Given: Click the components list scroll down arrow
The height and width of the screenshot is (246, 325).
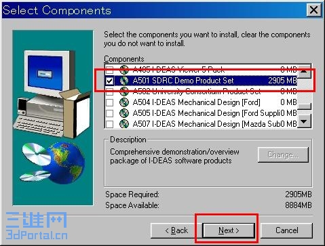Looking at the screenshot, I should [x=304, y=121].
